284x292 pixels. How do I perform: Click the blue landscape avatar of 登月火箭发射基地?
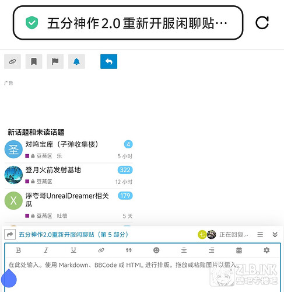[13, 175]
